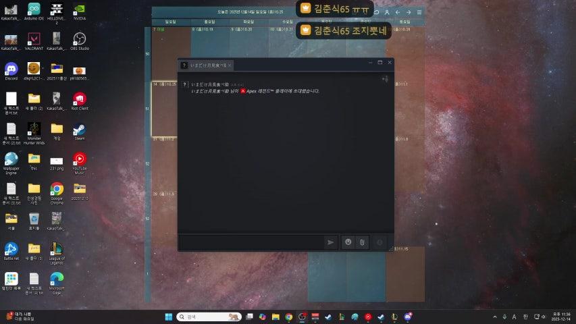This screenshot has height=324, width=576.
Task: Open the Windows Start menu
Action: click(x=169, y=317)
